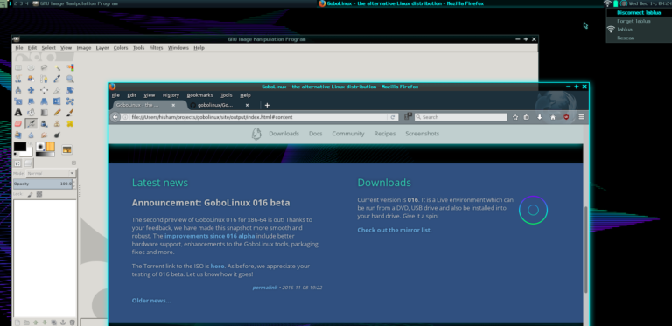Select the Color Picker eyedropper tool
Screen dimensions: 672x326
(57, 79)
